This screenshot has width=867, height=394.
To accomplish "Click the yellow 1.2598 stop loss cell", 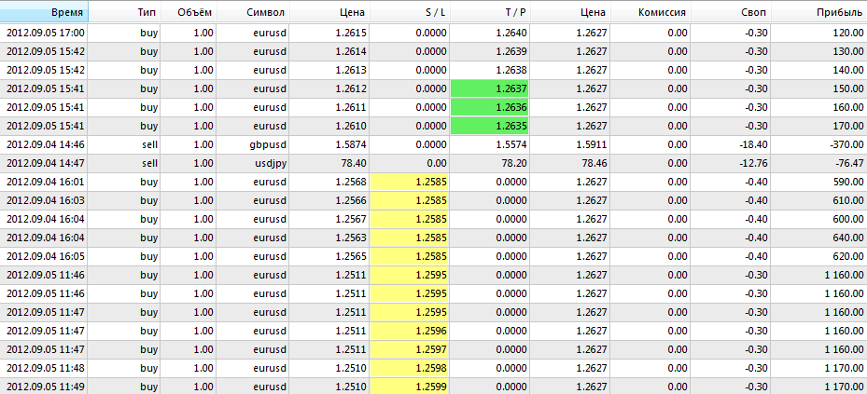I will point(409,368).
